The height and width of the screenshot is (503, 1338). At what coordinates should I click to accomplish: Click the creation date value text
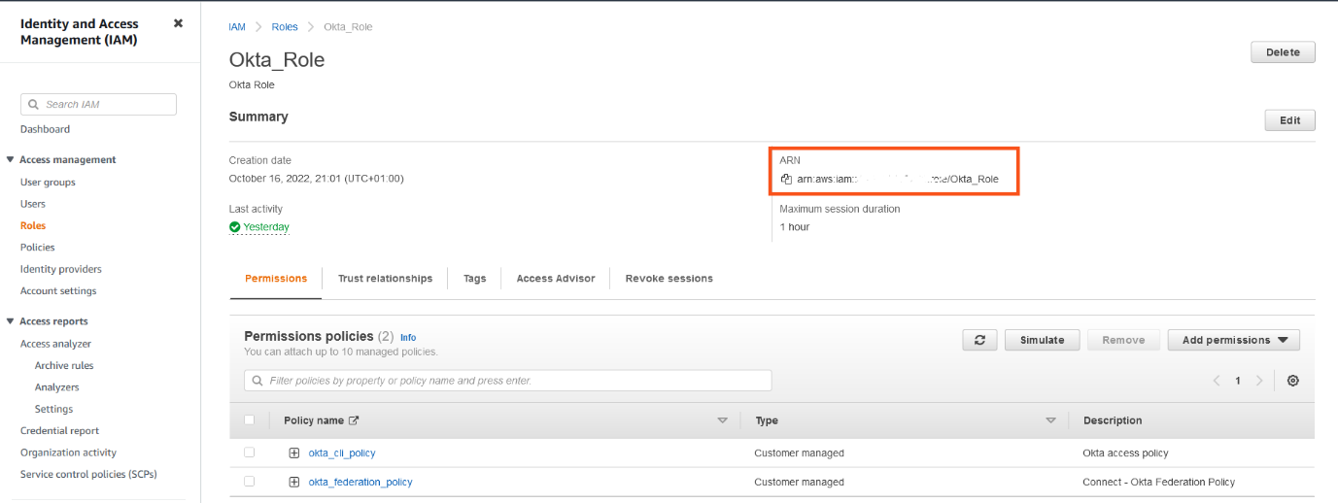pos(316,179)
